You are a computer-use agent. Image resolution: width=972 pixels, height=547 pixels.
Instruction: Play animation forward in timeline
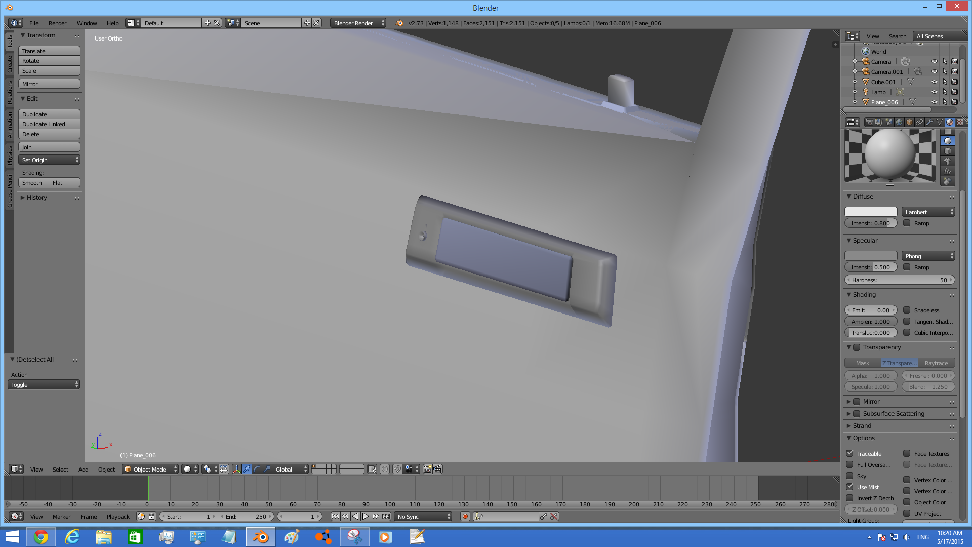(366, 517)
